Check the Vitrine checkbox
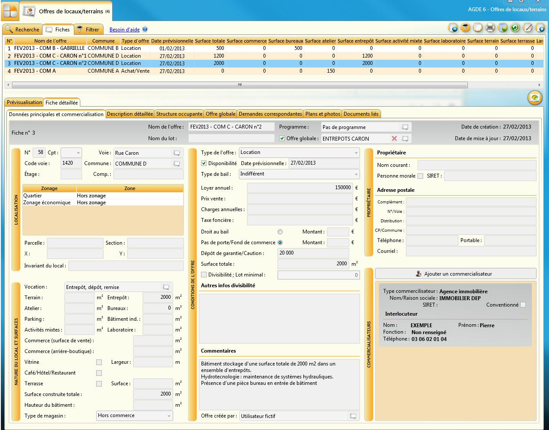The width and height of the screenshot is (549, 430). click(x=99, y=362)
